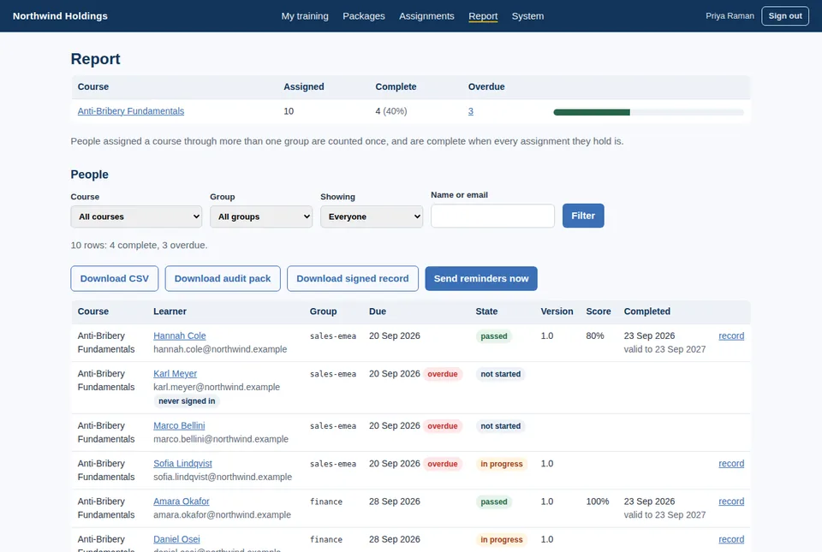
Task: Click hannah.cole@northwind.example email text
Action: 220,349
